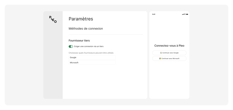Viewport: 233px width, 110px height.
Task: Select the Microsoft provider field
Action: tap(92, 63)
